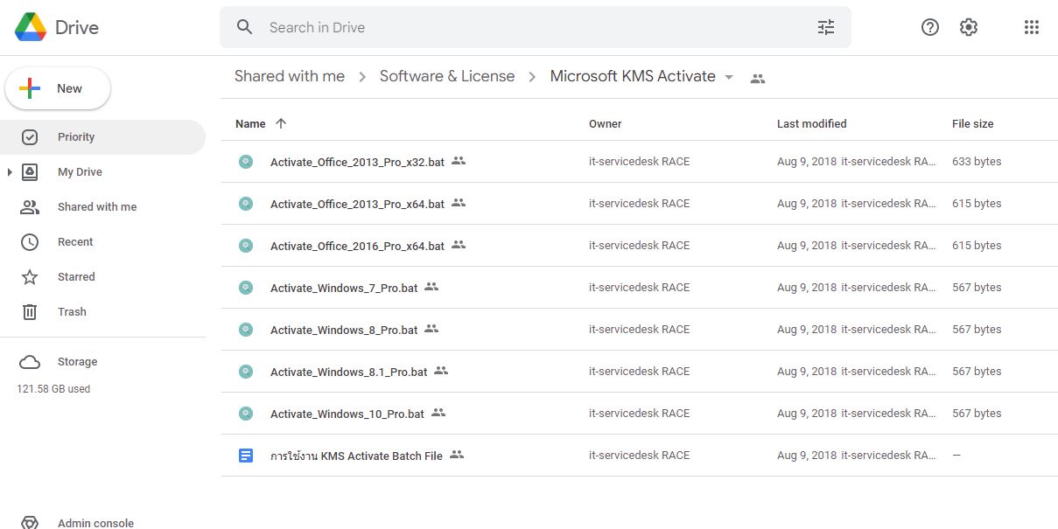
Task: Click the 121.58 GB used text
Action: point(53,389)
